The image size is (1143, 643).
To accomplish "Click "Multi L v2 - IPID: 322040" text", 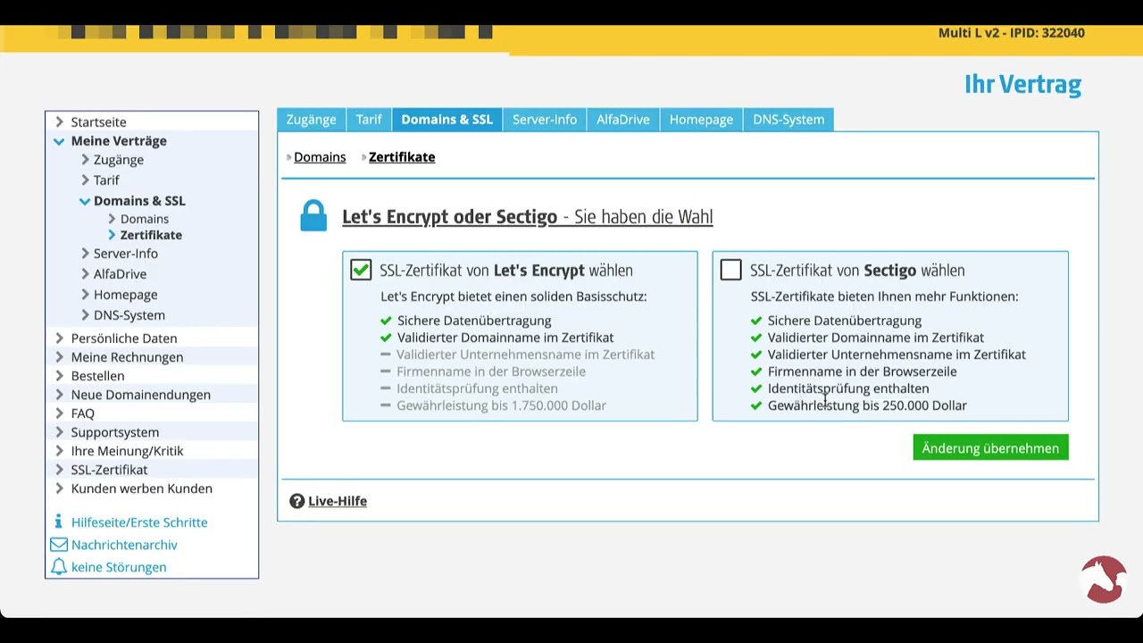I will coord(1012,33).
